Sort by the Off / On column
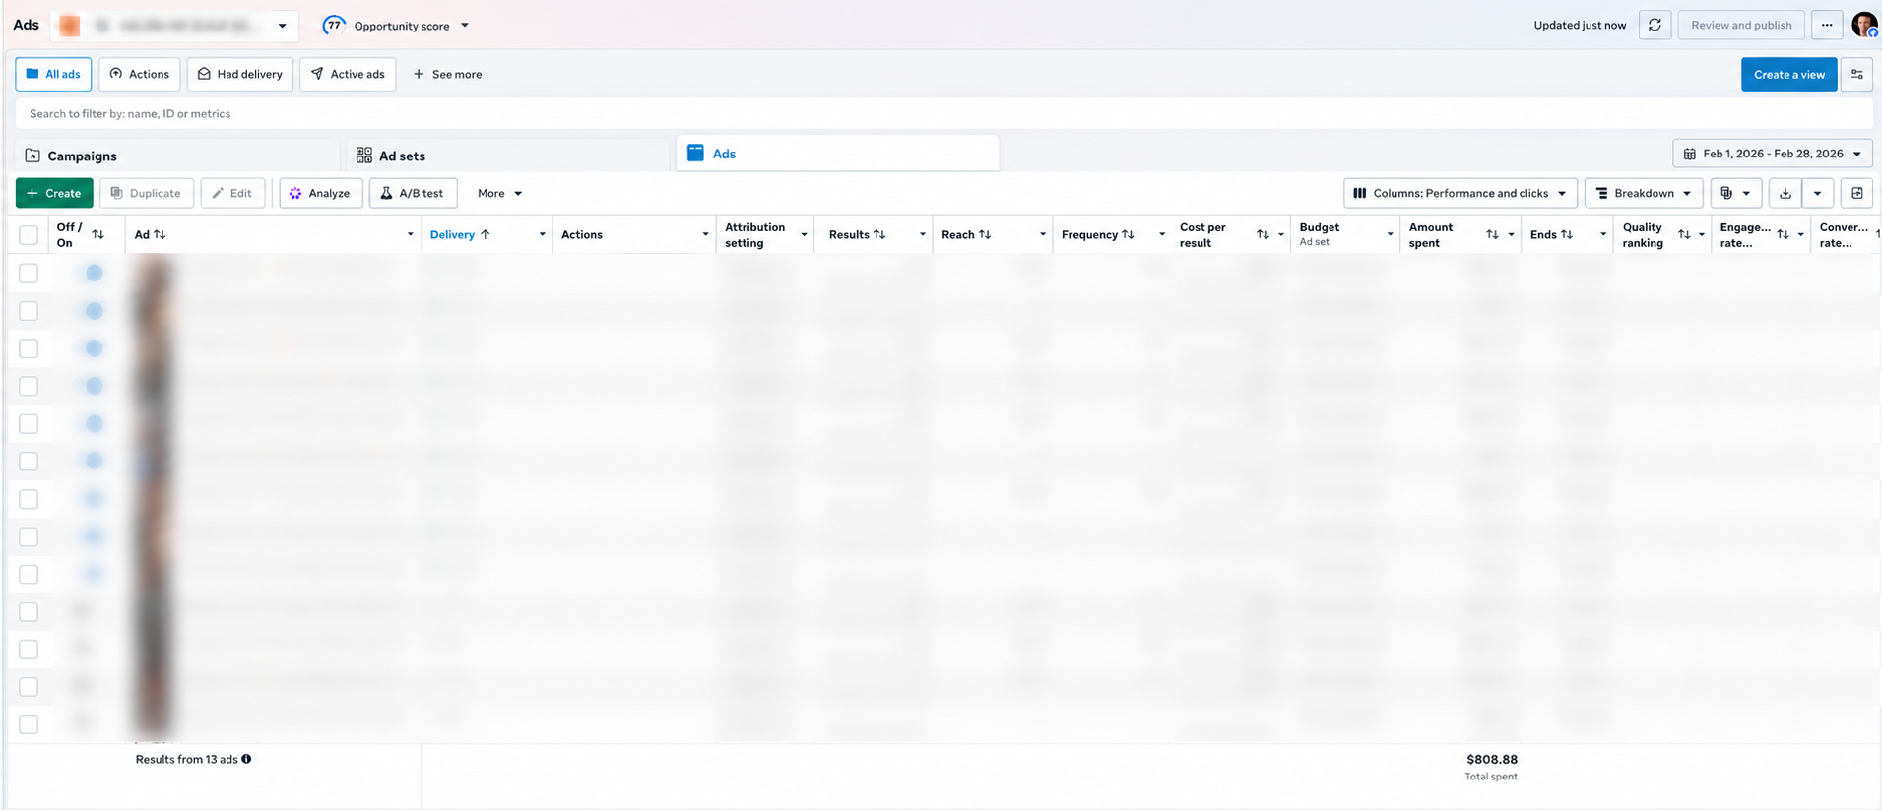Viewport: 1882px width, 810px height. [97, 235]
